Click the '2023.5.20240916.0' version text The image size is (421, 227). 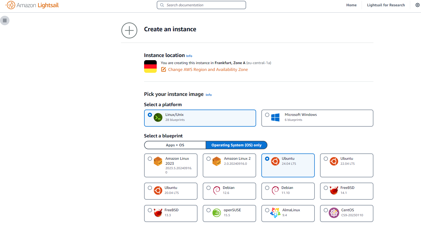(x=179, y=170)
